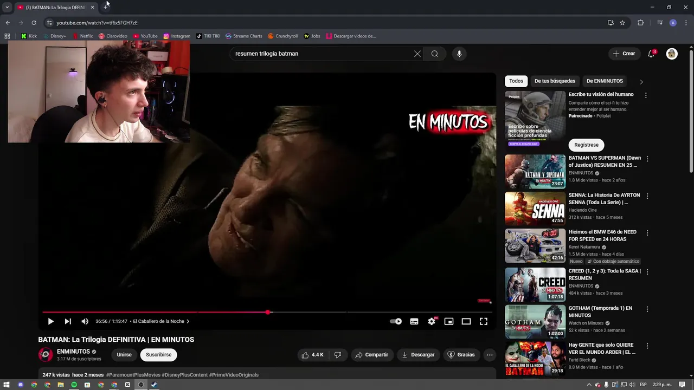
Task: Open more actions under the video
Action: click(490, 355)
